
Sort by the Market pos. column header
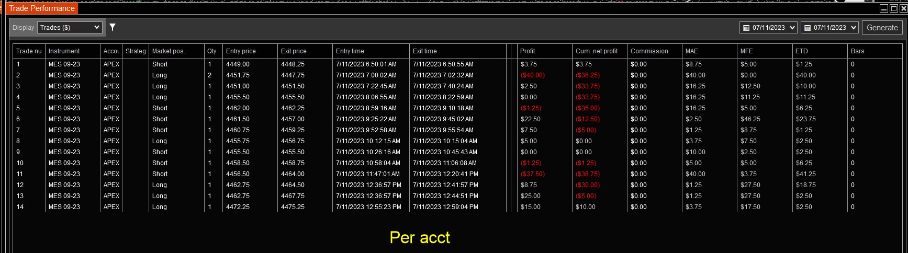[x=176, y=51]
